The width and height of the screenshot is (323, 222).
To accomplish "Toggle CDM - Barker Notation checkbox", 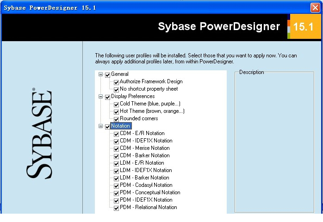I will [x=117, y=156].
